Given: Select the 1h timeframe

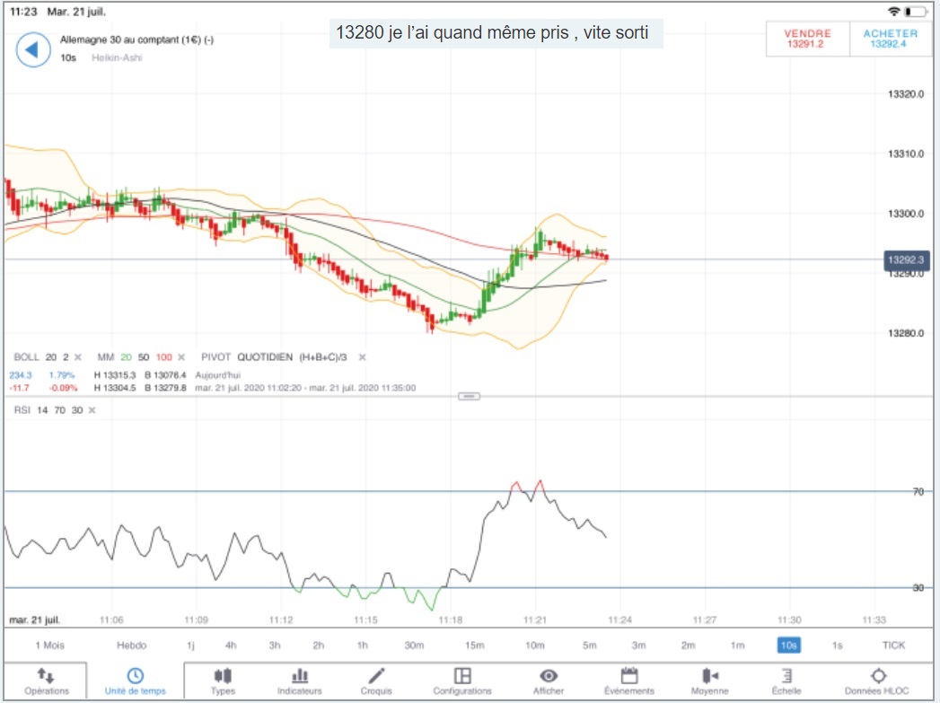Looking at the screenshot, I should pos(362,646).
